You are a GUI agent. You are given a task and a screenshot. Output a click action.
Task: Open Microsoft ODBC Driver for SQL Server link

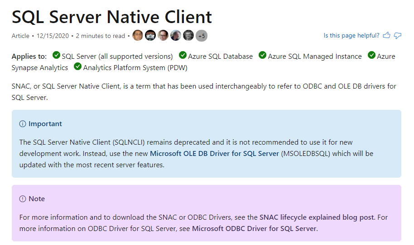pos(254,229)
